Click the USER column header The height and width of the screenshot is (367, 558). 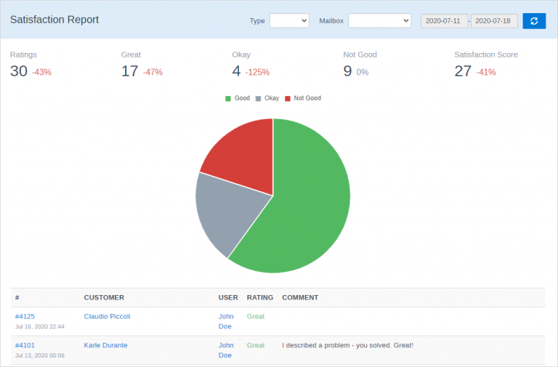[x=228, y=297]
